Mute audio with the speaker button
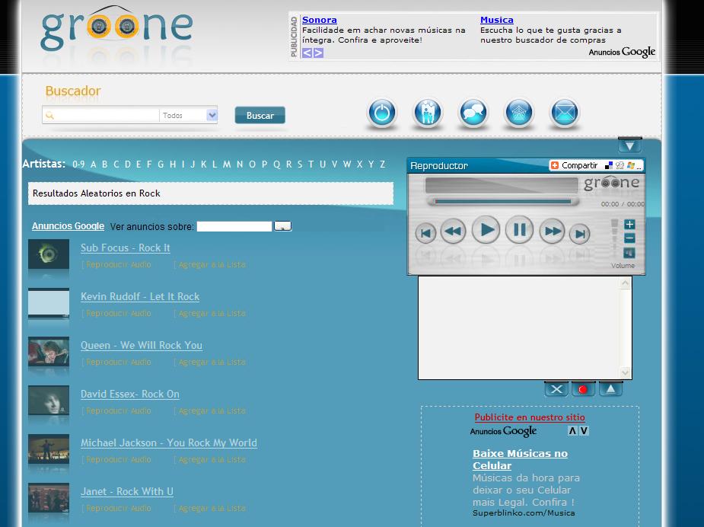The height and width of the screenshot is (527, 704). click(629, 253)
